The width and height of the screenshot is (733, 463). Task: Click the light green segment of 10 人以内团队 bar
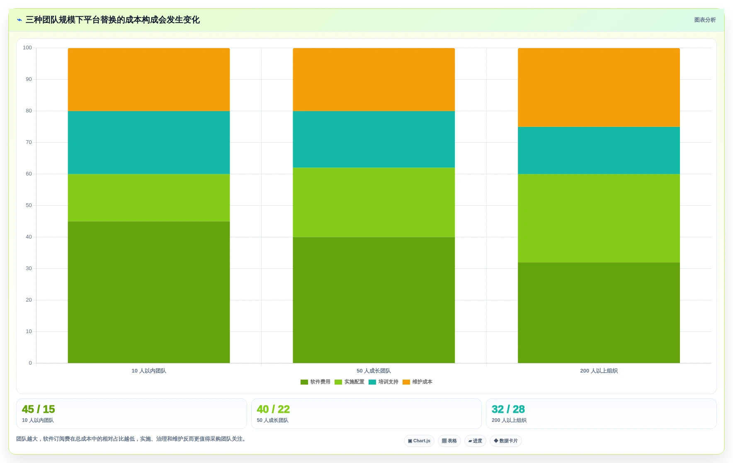coord(149,198)
